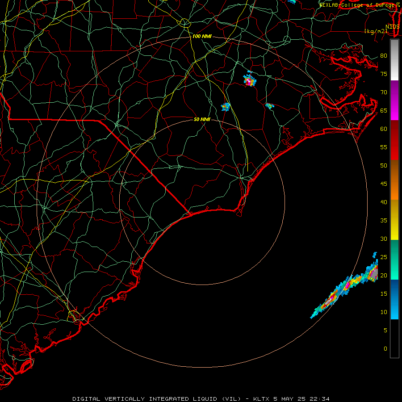Click the scale value "65"
The width and height of the screenshot is (402, 402).
click(x=384, y=111)
